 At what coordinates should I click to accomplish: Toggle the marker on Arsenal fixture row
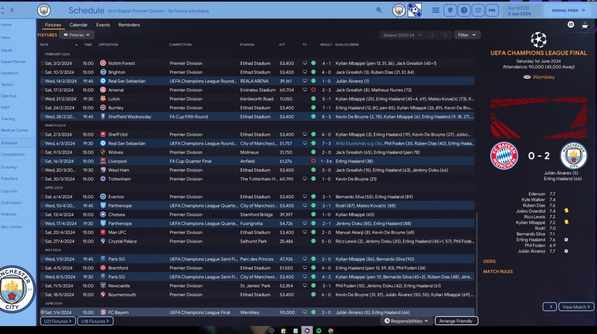point(42,90)
